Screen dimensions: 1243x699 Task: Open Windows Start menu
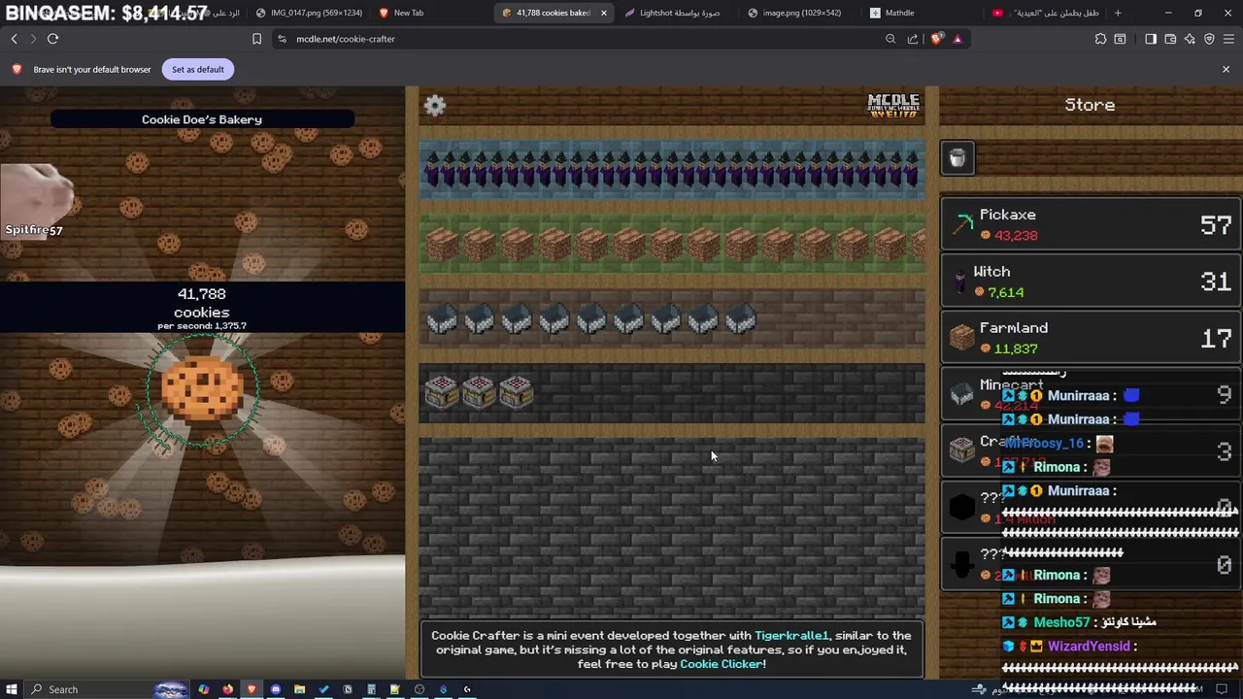tap(11, 689)
